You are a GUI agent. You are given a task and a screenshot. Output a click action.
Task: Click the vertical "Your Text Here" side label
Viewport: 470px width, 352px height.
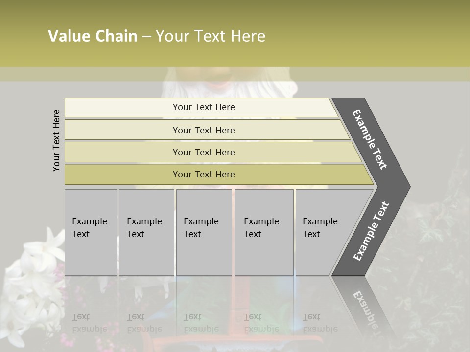tap(56, 141)
